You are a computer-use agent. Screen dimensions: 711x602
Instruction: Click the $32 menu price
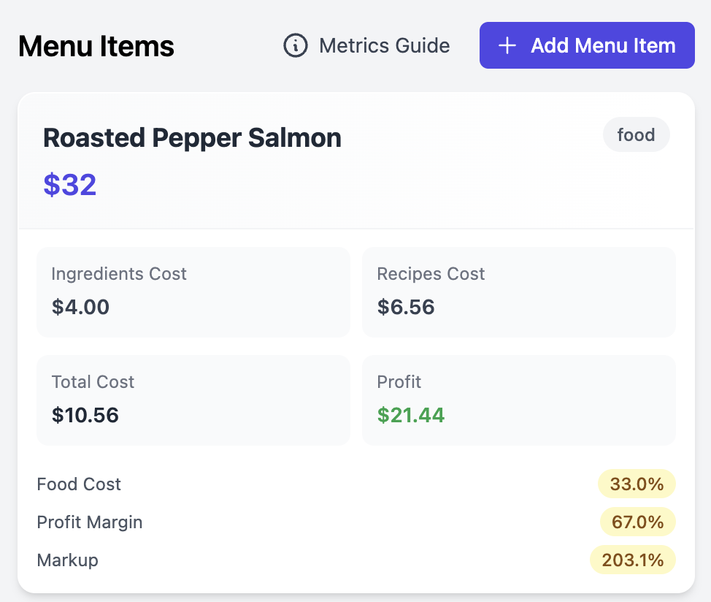point(69,184)
